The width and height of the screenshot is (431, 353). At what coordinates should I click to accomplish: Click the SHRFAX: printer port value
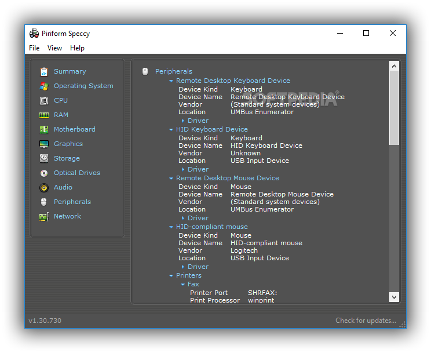tap(262, 293)
